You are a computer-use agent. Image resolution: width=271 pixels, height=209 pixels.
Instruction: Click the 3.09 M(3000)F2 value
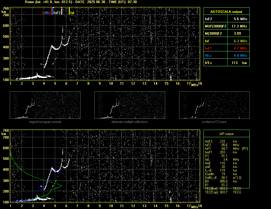[237, 34]
